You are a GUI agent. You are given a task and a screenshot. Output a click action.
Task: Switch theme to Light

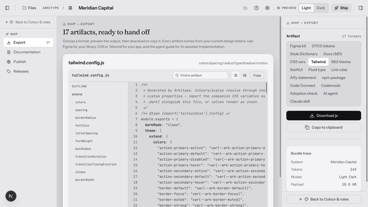click(x=306, y=8)
